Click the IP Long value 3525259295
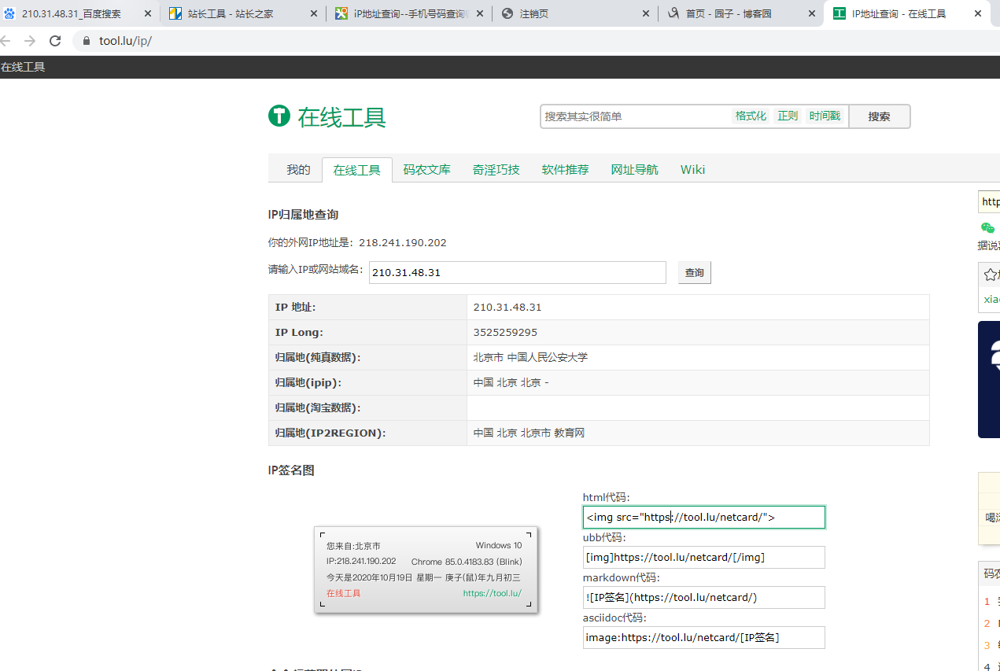This screenshot has width=1000, height=671. 506,332
